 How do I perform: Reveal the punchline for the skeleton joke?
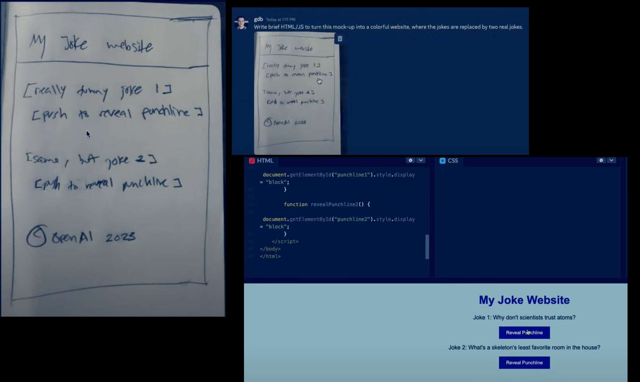pos(524,363)
